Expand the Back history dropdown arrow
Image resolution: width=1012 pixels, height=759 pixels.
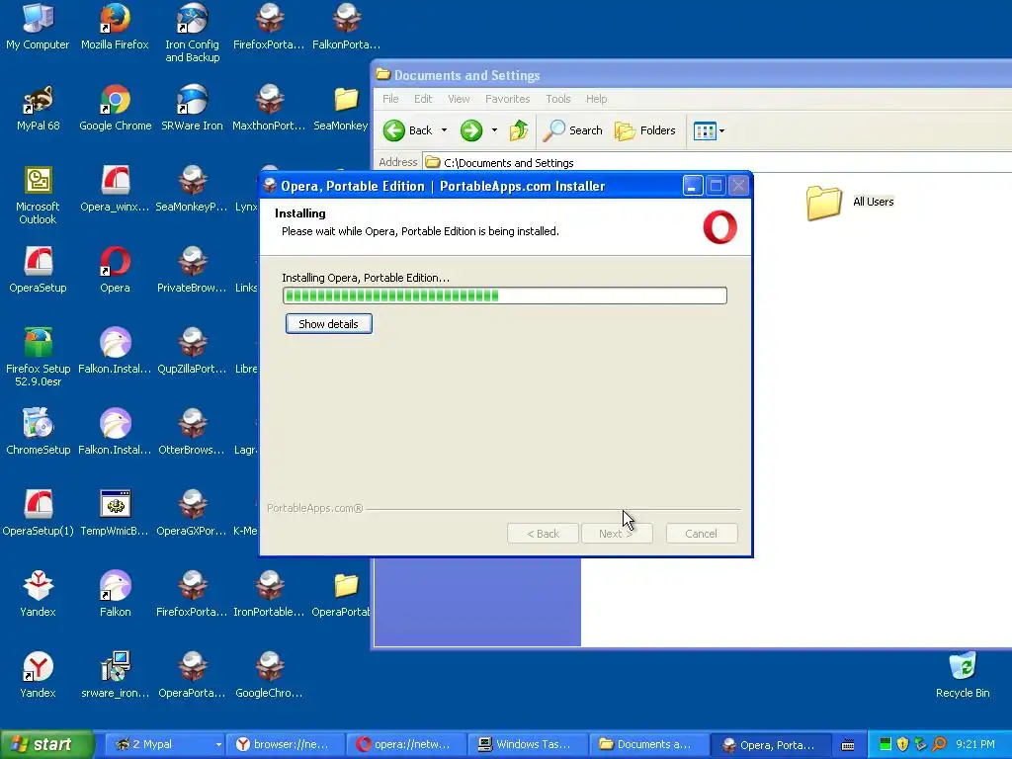tap(444, 130)
